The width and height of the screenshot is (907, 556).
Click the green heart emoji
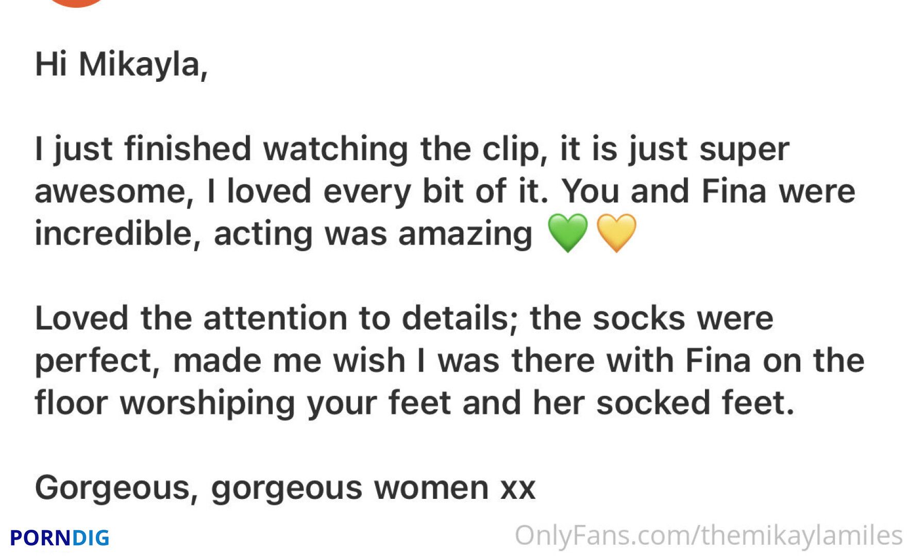coord(567,233)
